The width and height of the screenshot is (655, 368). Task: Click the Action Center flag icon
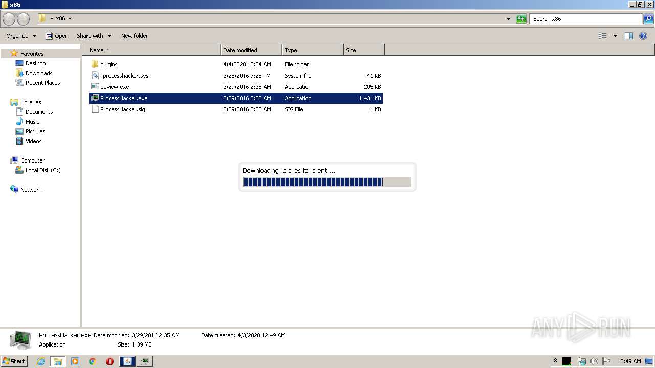(x=606, y=361)
